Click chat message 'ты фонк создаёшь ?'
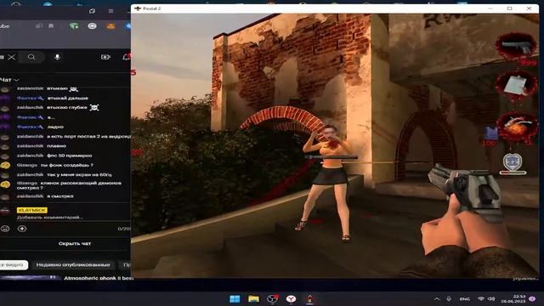Image resolution: width=544 pixels, height=306 pixels. pyautogui.click(x=67, y=165)
